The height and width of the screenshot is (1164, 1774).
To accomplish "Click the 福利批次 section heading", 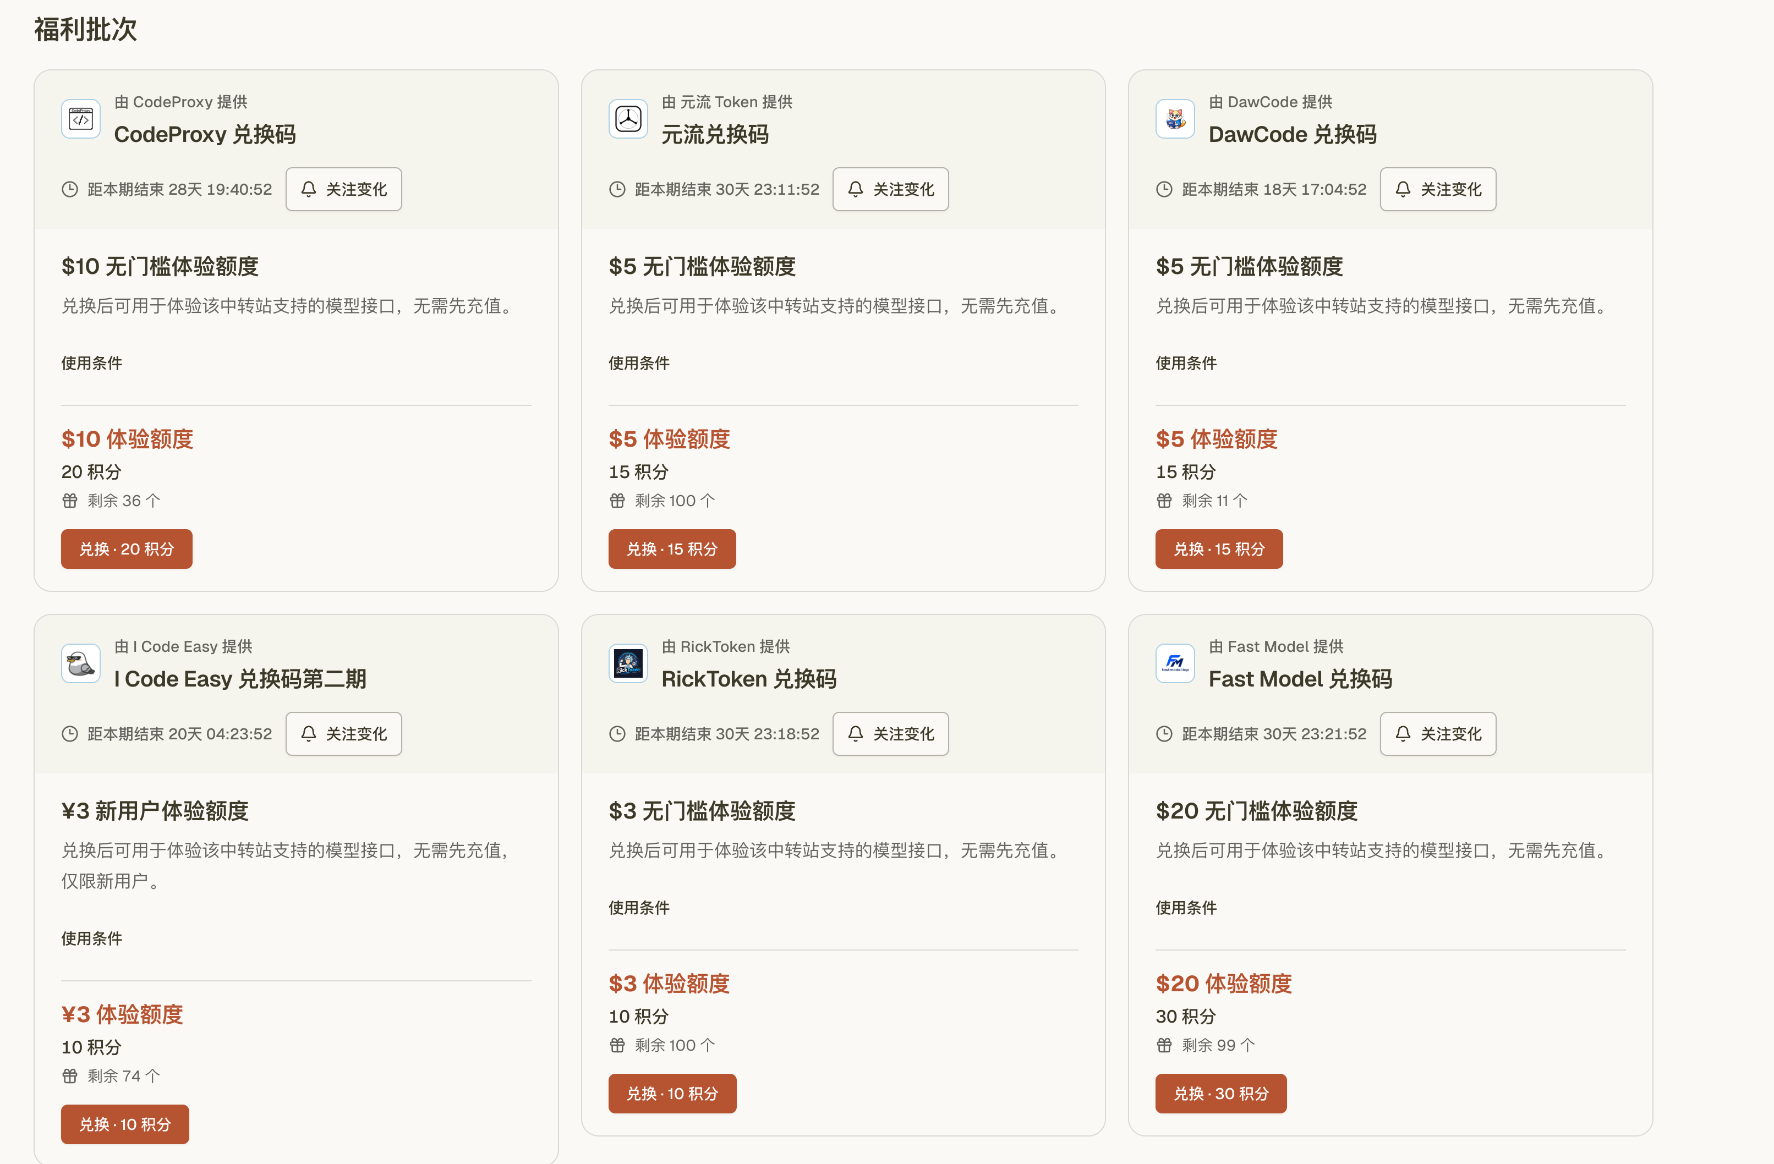I will [86, 30].
